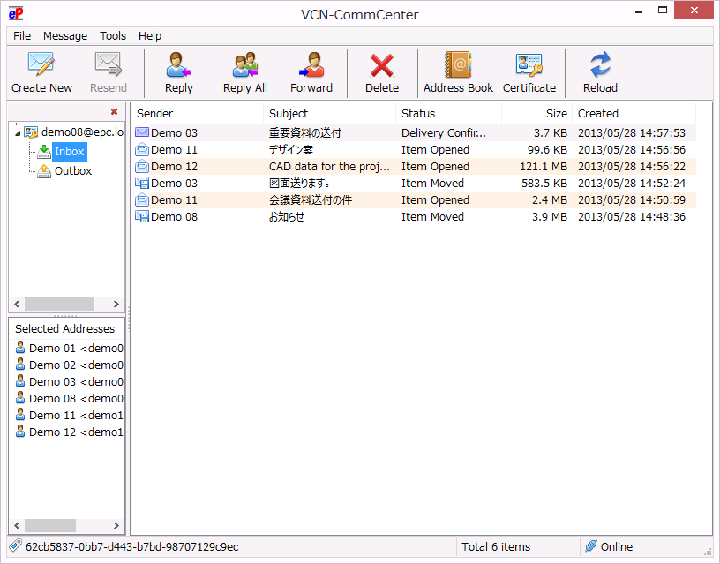
Task: Click message icon of 図面送ります row
Action: click(142, 183)
